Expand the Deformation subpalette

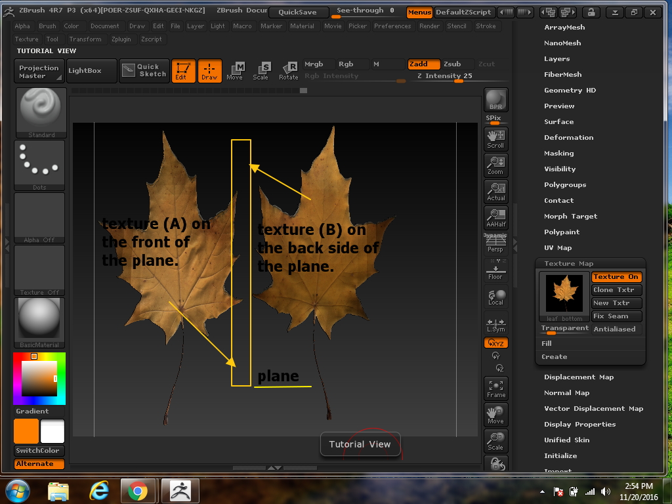[x=569, y=138]
